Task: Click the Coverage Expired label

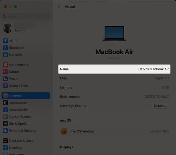Action: pos(73,106)
